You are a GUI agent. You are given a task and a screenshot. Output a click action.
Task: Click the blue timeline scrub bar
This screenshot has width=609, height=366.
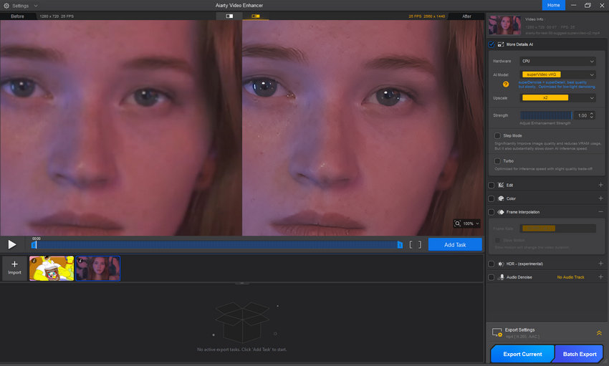(x=216, y=245)
